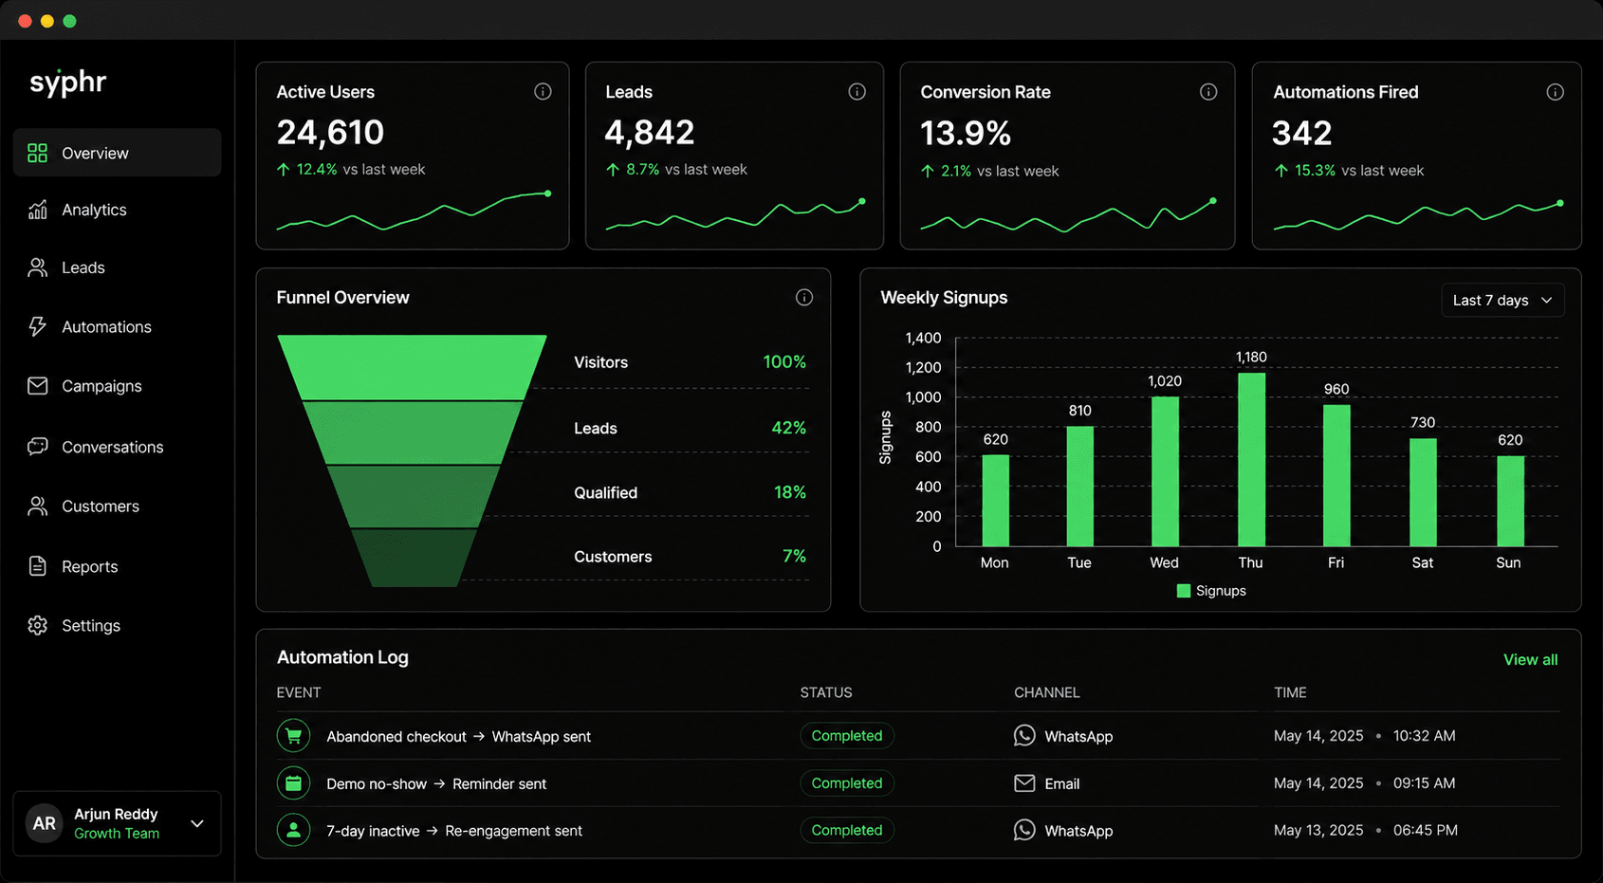Click the Overview grid icon in sidebar
1603x883 pixels.
click(x=37, y=153)
